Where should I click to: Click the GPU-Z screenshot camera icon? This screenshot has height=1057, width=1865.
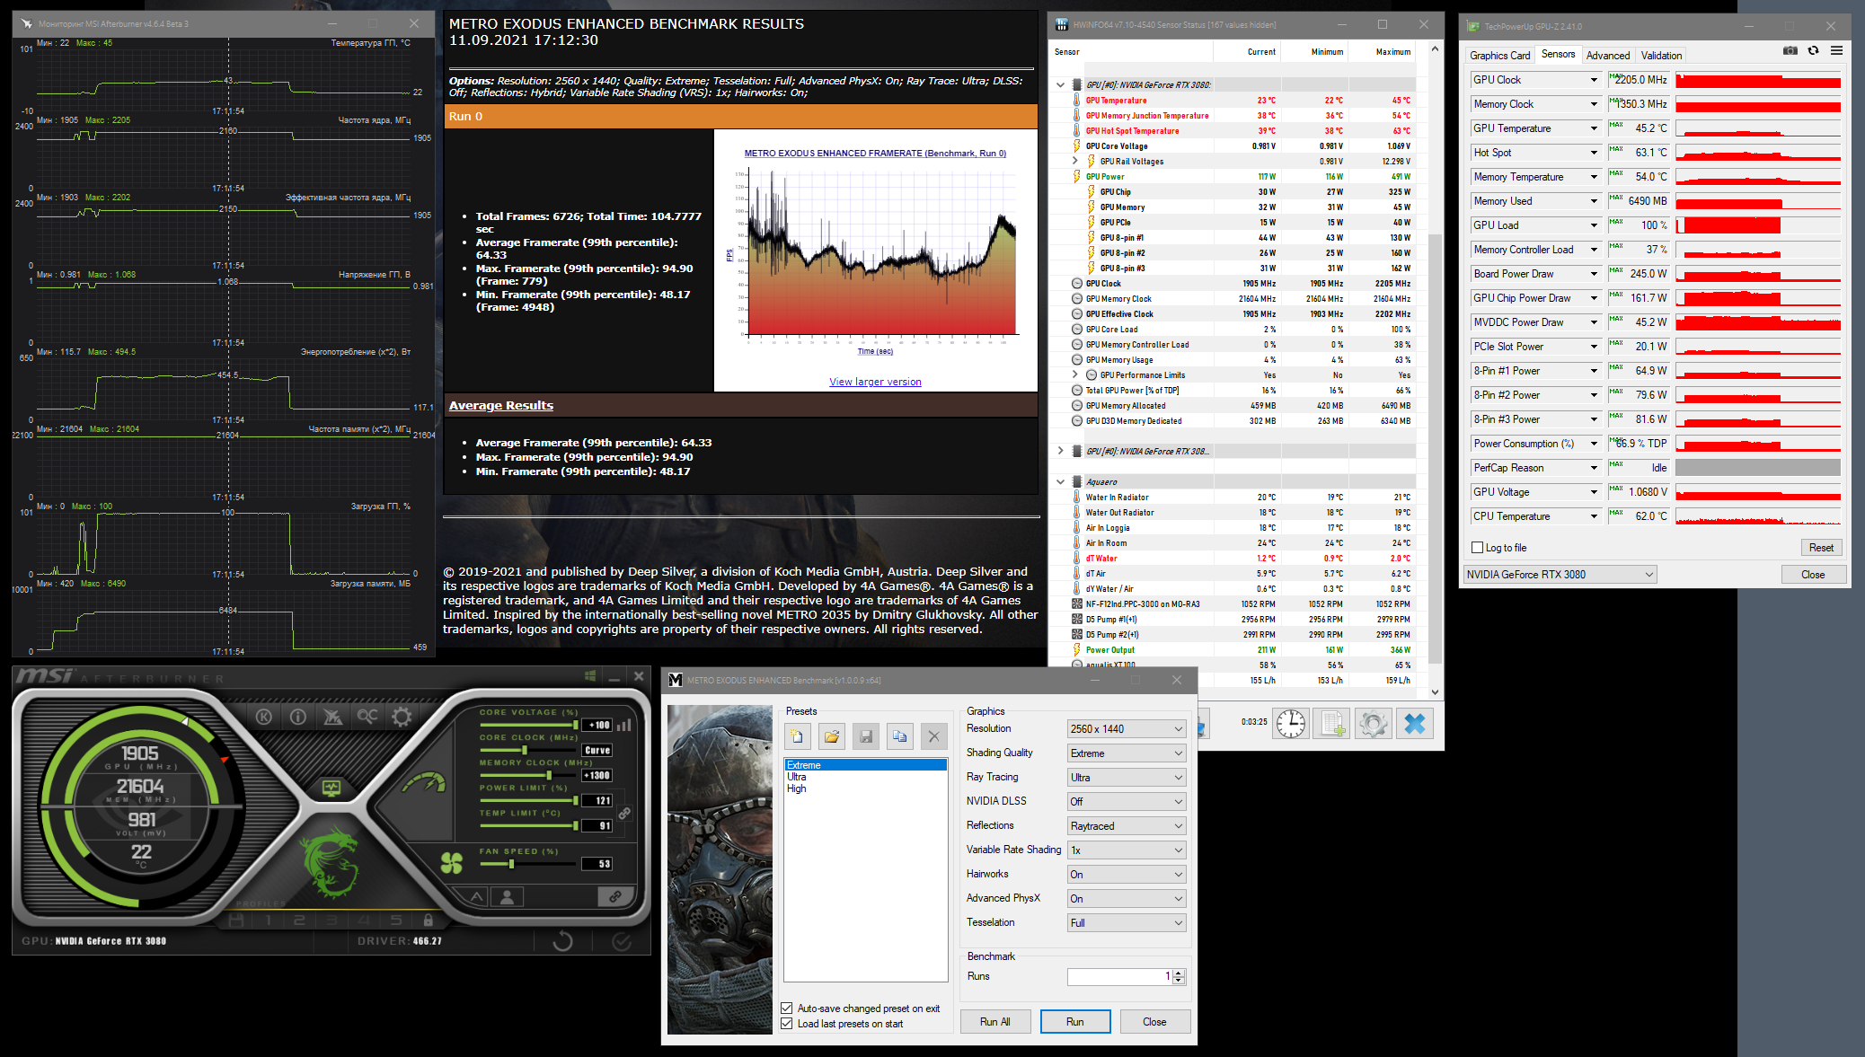pyautogui.click(x=1790, y=51)
